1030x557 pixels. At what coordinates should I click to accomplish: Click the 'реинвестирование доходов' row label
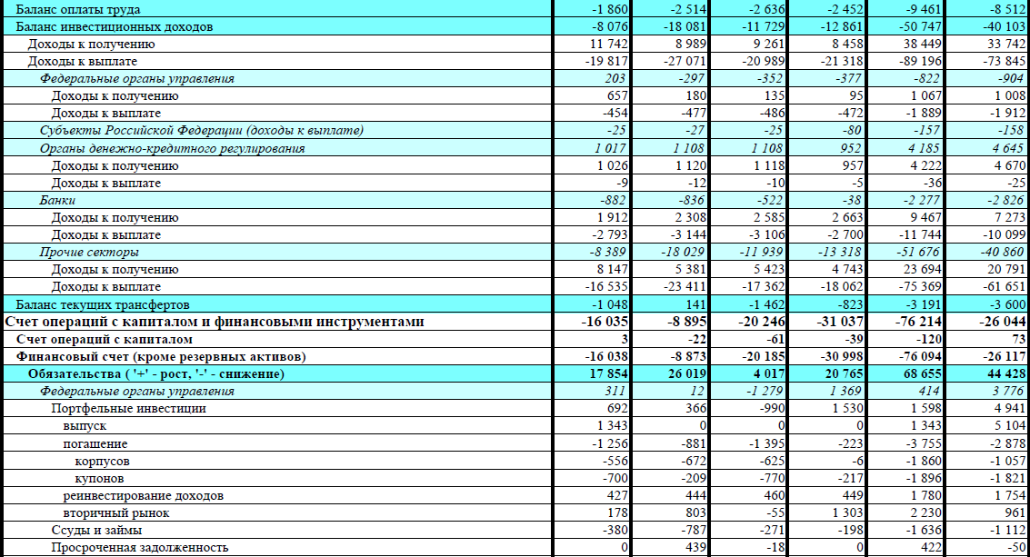tap(144, 495)
